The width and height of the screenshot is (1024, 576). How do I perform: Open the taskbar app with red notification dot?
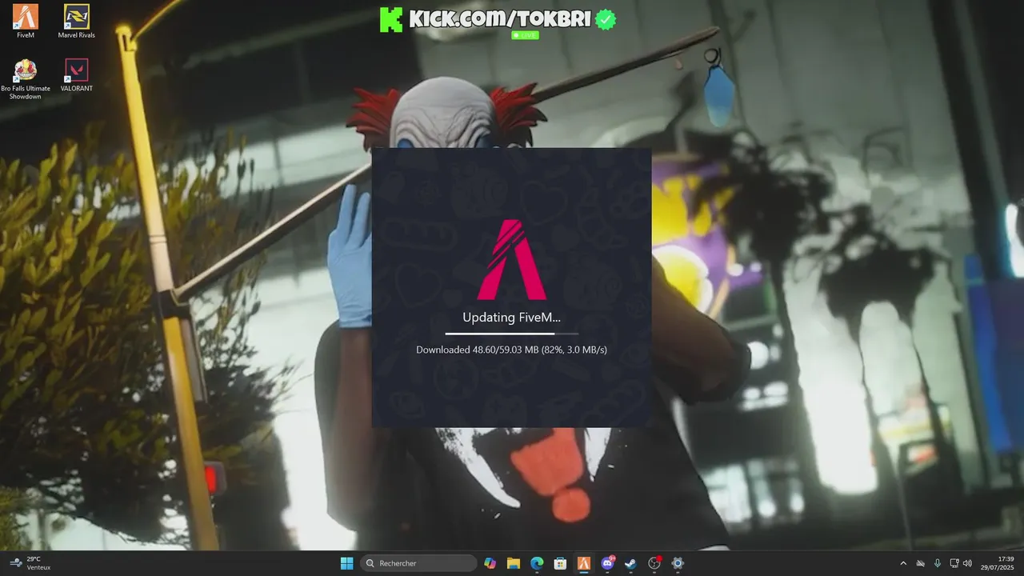(654, 563)
